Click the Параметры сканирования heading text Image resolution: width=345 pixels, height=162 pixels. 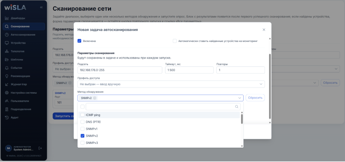coord(96,53)
